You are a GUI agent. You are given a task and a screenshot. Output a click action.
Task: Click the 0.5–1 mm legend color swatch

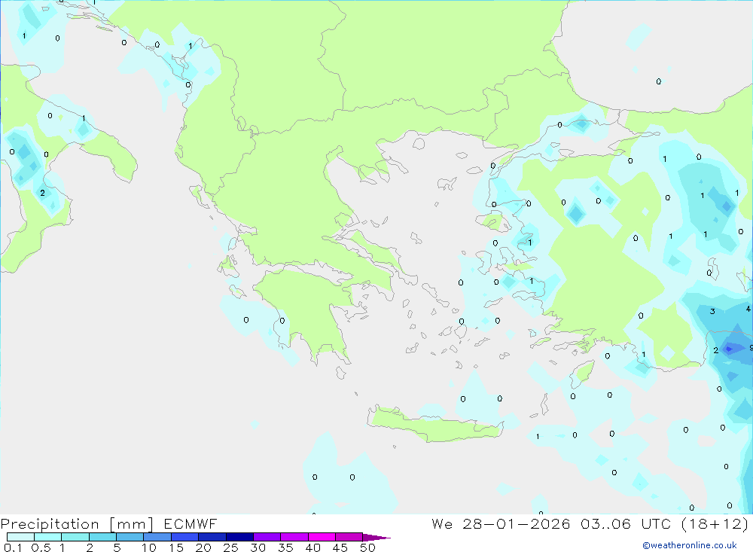point(47,537)
